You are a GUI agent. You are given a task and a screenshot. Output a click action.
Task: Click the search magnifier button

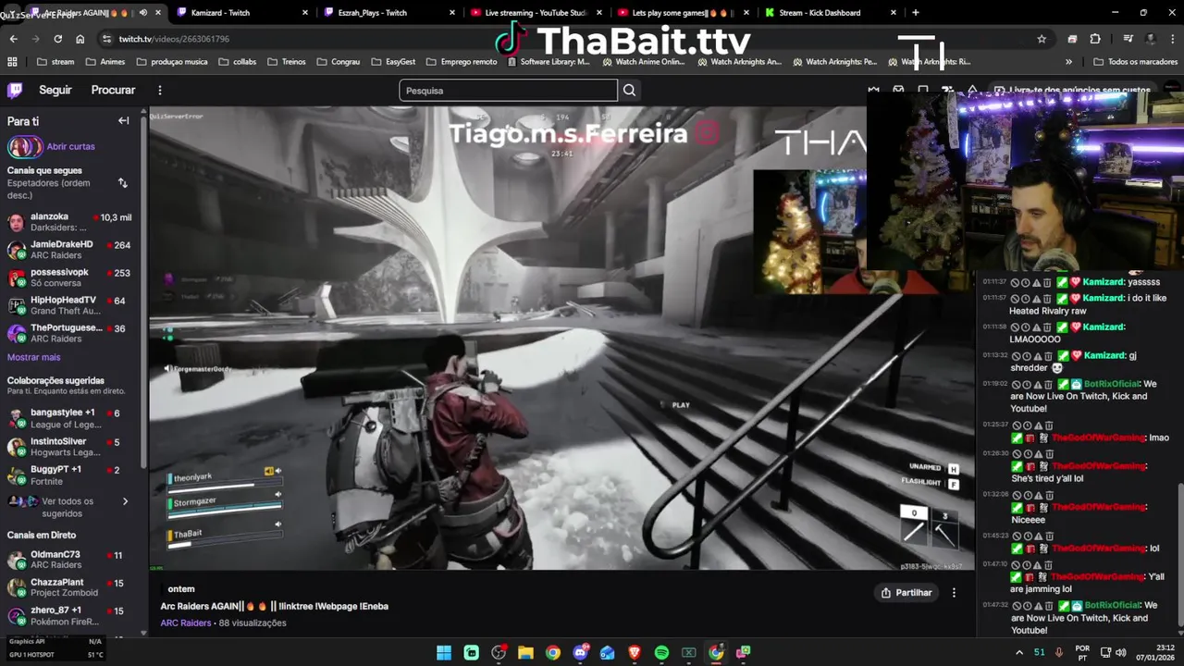[629, 90]
